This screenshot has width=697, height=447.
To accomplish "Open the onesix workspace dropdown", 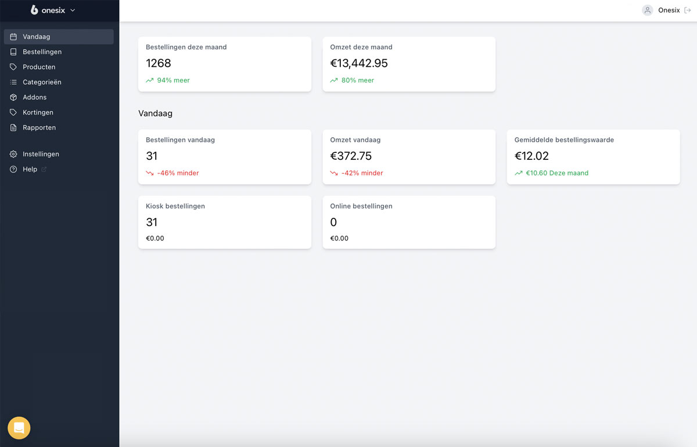I will 52,10.
